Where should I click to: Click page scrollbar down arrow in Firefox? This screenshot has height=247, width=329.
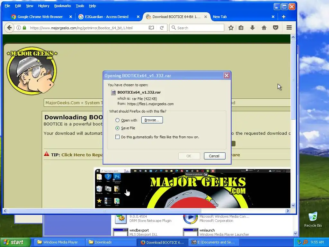(x=293, y=206)
